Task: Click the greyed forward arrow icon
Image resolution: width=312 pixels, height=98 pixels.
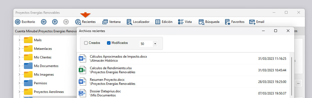Action: 66,22
